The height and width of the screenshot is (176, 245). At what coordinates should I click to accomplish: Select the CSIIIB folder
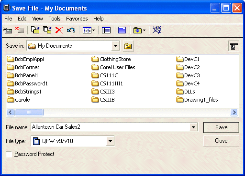(103, 100)
